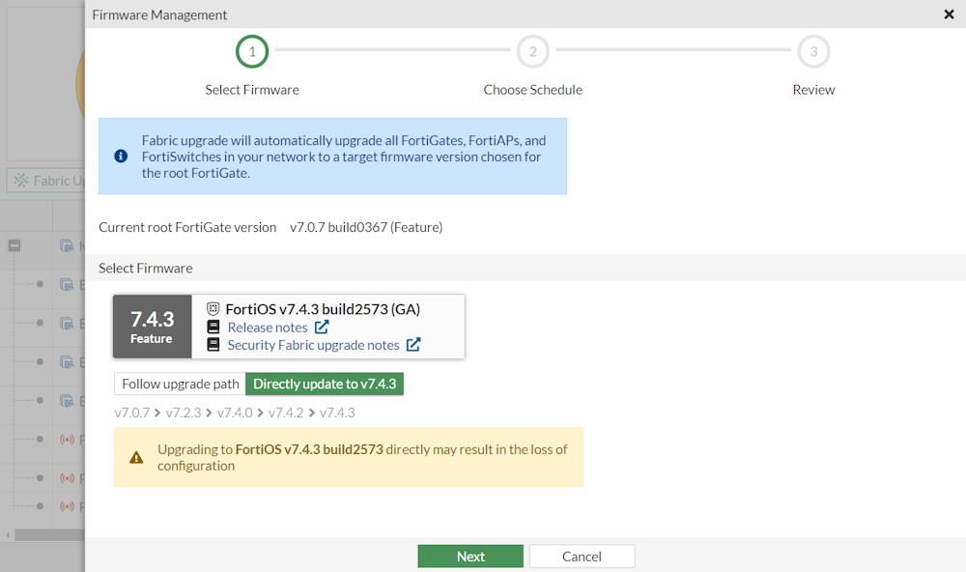The height and width of the screenshot is (572, 966).
Task: Click the step 3 circle for Review
Action: click(813, 51)
